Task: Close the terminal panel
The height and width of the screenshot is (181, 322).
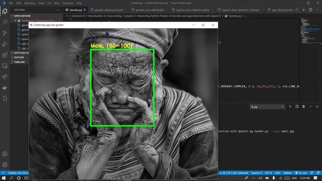Action: (317, 107)
